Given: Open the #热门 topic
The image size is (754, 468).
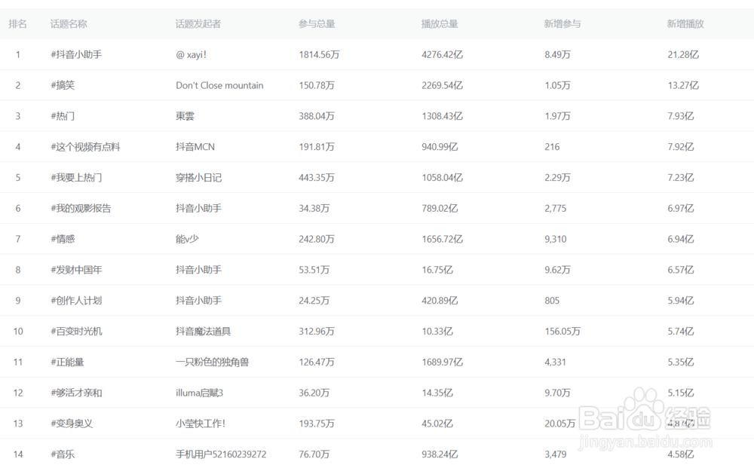Looking at the screenshot, I should [x=63, y=116].
